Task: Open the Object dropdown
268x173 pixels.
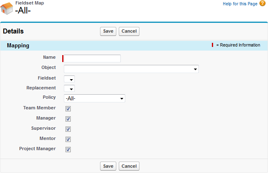Action: 131,69
